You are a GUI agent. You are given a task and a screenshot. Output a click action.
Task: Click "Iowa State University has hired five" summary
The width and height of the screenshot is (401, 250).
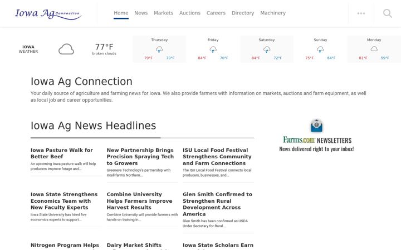tap(58, 217)
